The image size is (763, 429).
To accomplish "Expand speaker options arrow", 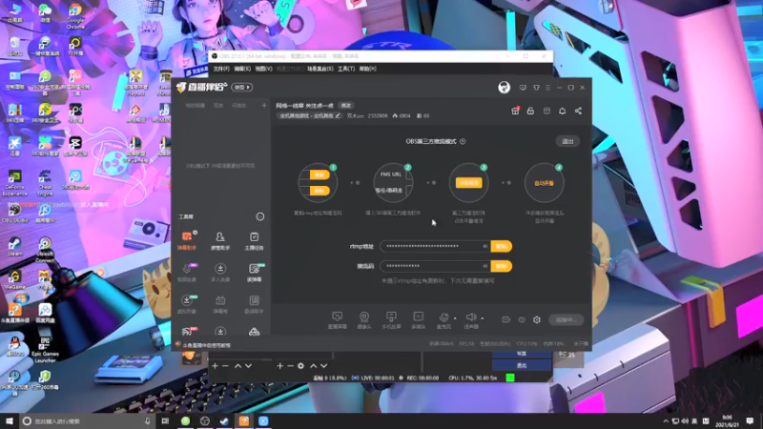I will pos(483,318).
